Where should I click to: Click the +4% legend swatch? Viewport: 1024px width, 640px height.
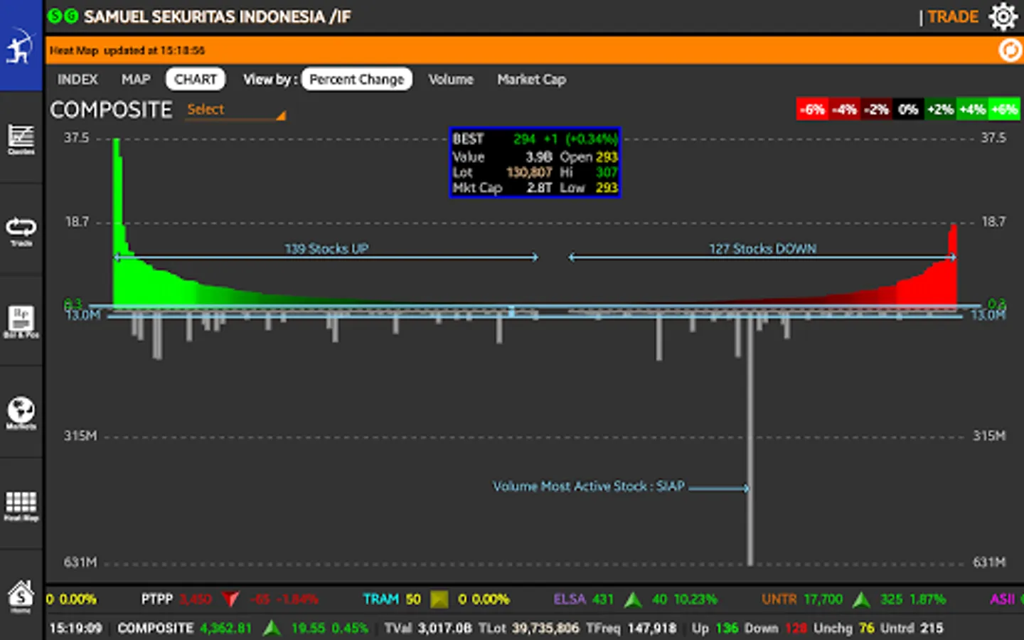972,110
